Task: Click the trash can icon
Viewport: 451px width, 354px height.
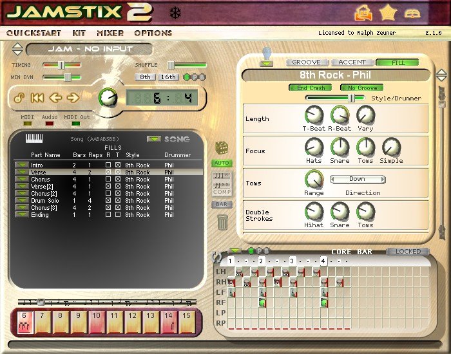Action: (223, 223)
